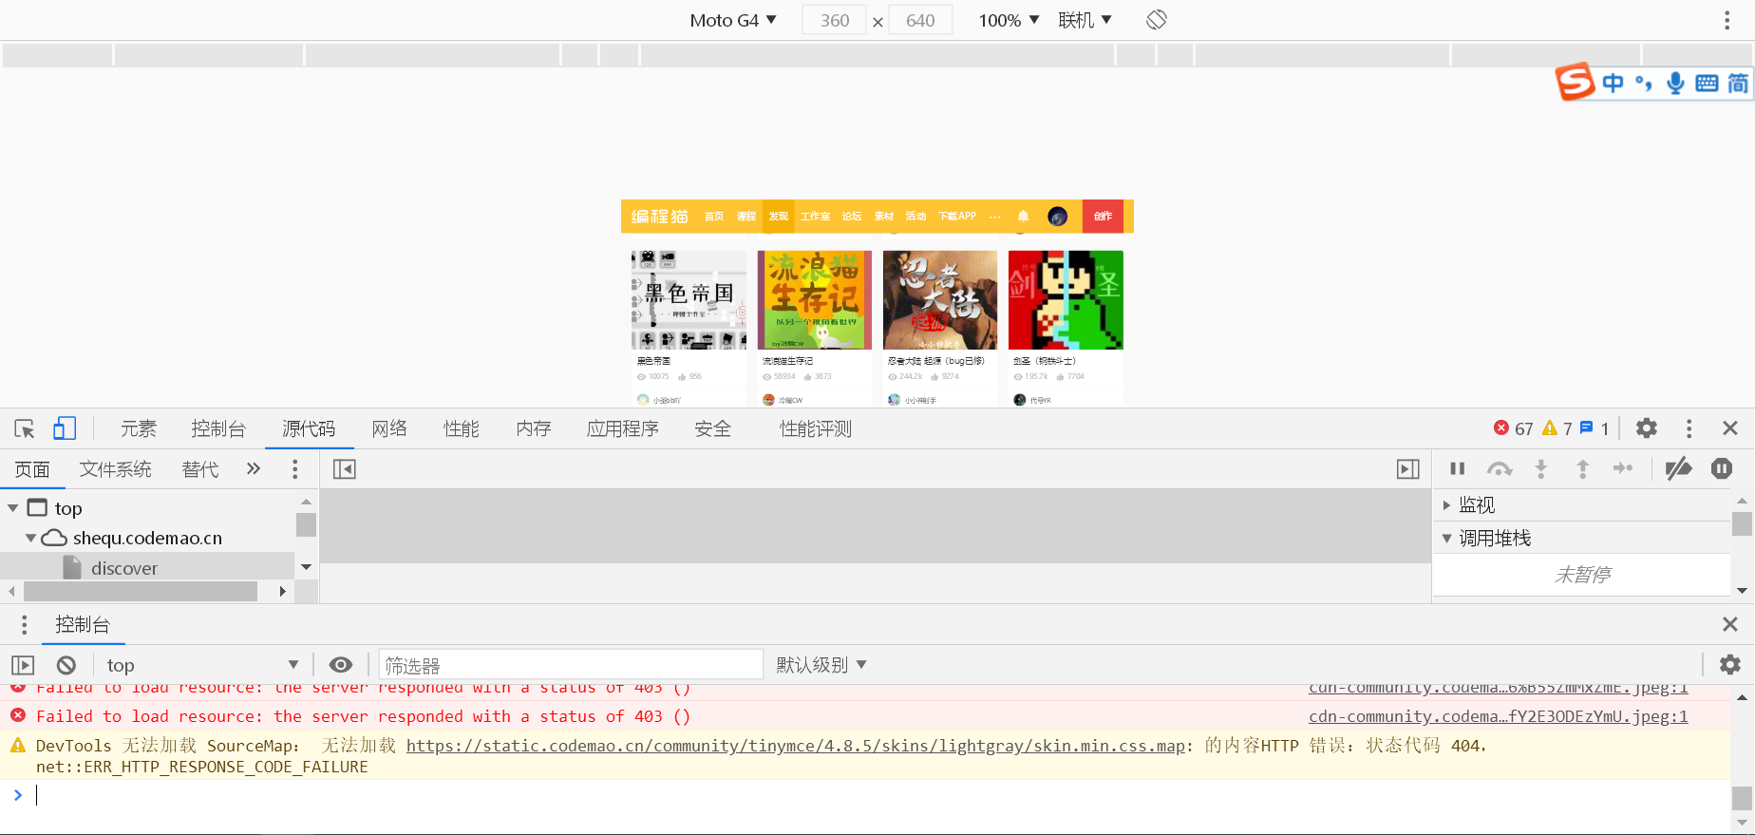Open DevTools settings gear
1755x835 pixels.
point(1647,428)
